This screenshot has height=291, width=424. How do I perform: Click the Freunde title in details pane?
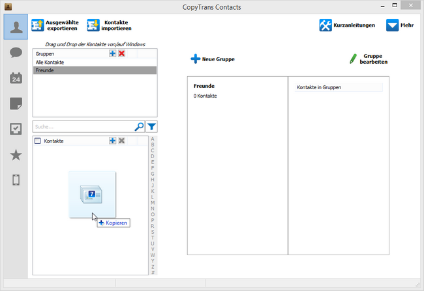click(204, 86)
